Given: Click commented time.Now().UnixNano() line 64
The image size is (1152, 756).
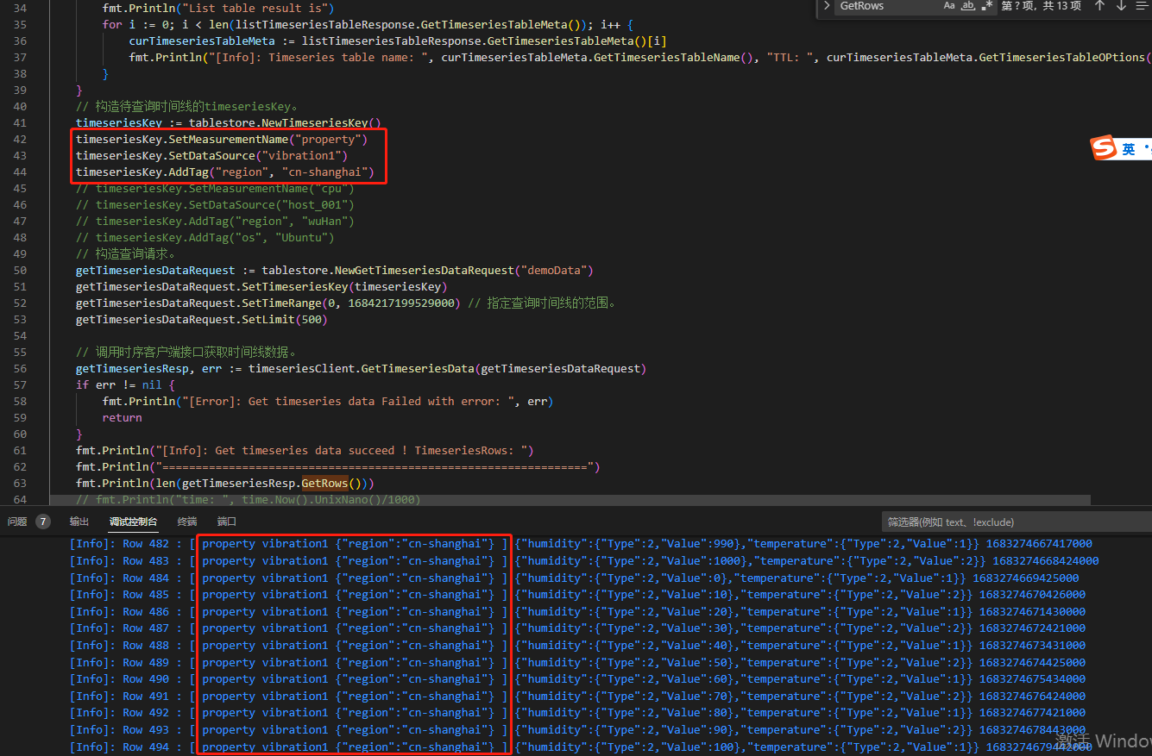Looking at the screenshot, I should (248, 500).
